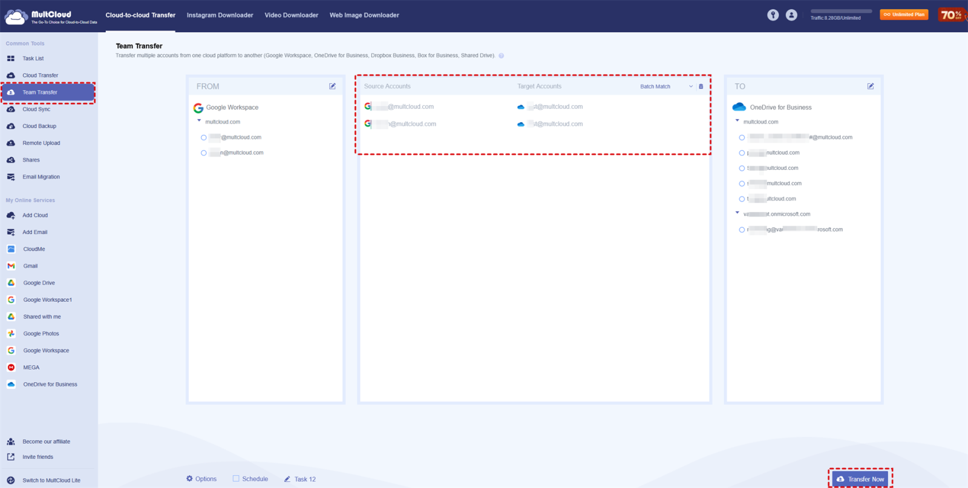968x488 pixels.
Task: Open Remote Upload in sidebar
Action: point(41,143)
